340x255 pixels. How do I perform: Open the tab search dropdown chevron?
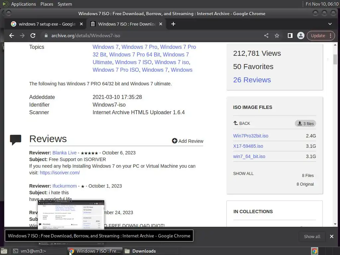click(x=330, y=24)
